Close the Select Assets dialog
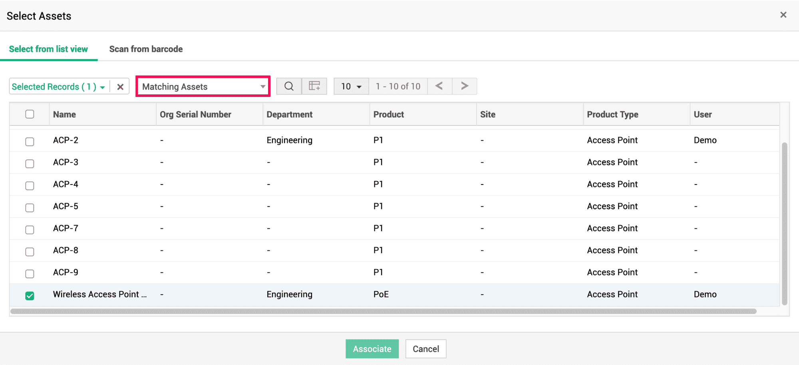 tap(783, 15)
